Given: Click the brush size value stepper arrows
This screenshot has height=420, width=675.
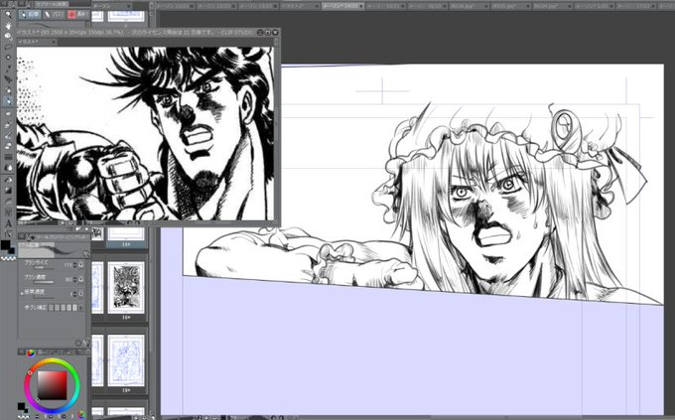Looking at the screenshot, I should 74,265.
